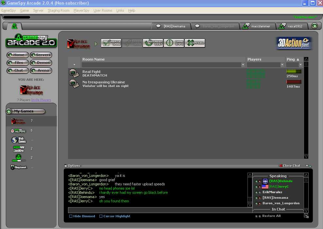323x229 pixels.
Task: Sort rooms by the Ping column arrow
Action: pos(298,59)
